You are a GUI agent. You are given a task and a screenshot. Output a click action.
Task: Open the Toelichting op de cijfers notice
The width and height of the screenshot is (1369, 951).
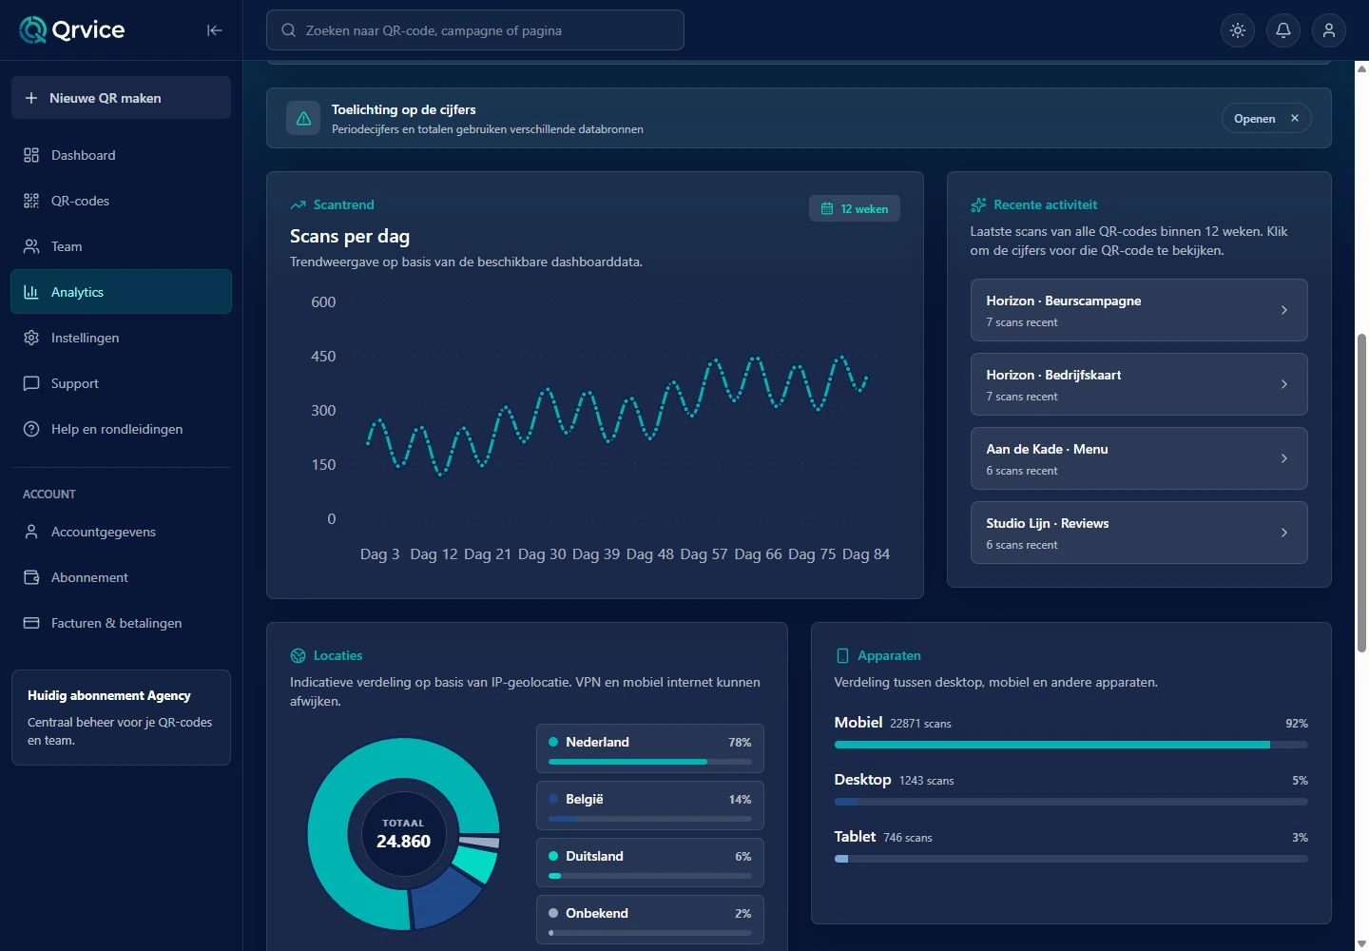pyautogui.click(x=1255, y=118)
